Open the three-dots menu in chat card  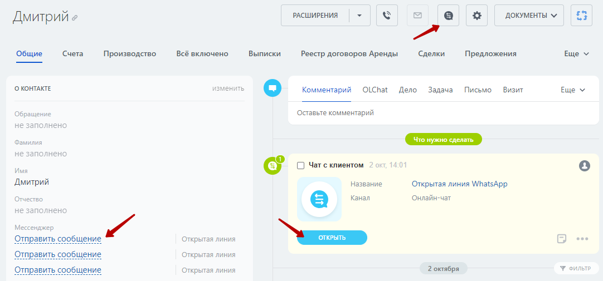click(x=582, y=239)
